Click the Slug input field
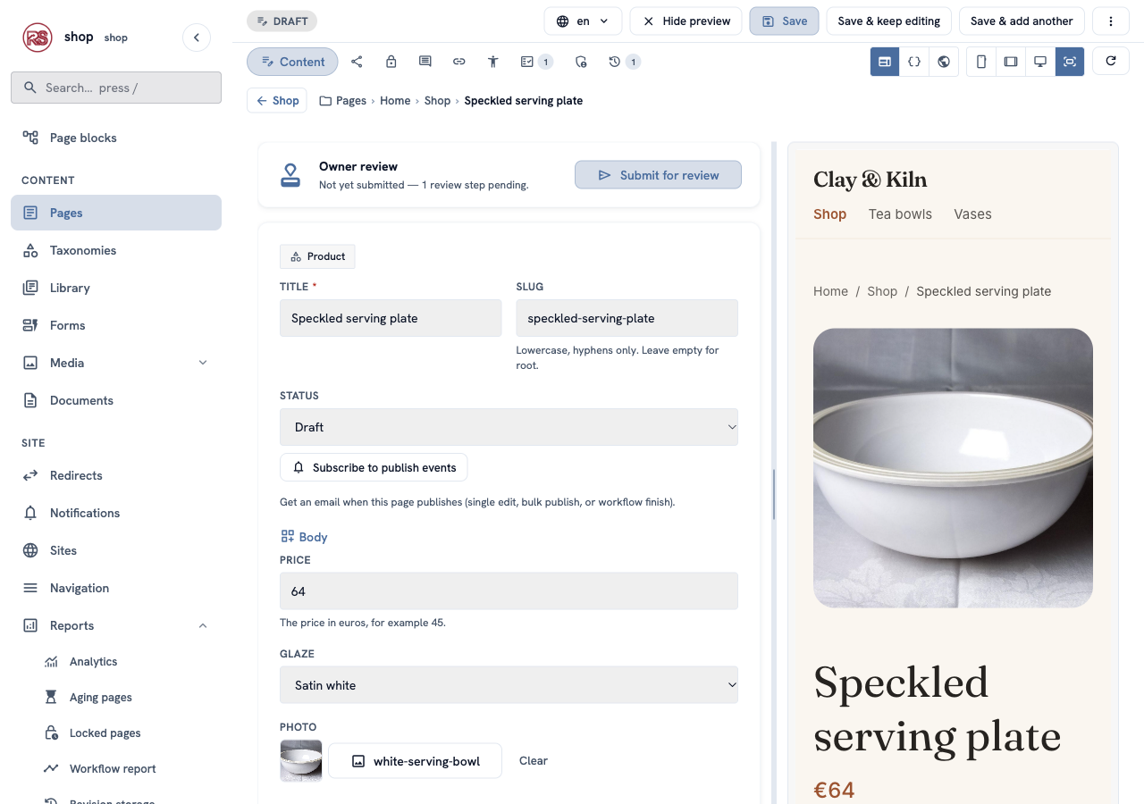The height and width of the screenshot is (804, 1144). 627,318
